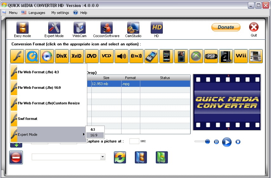Expand Expert Mode submenu entry
The width and height of the screenshot is (271, 178).
tap(49, 135)
